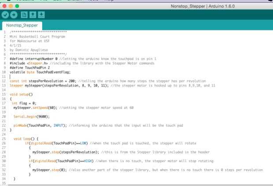This screenshot has height=186, width=273.
Task: Click the line '#define TouchPadPin 2'
Action: pos(30,67)
